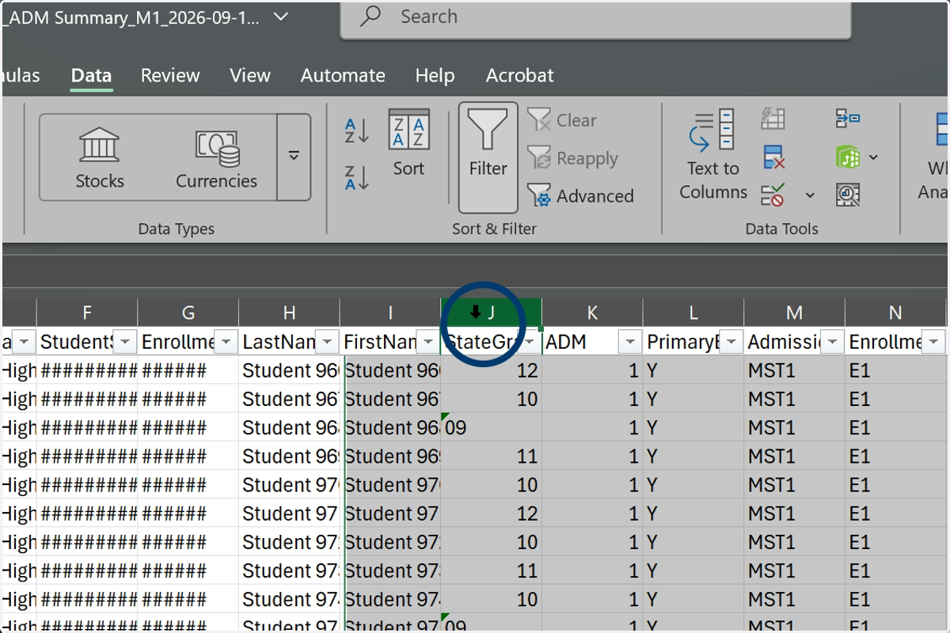950x633 pixels.
Task: Open the Acrobat tab
Action: [519, 76]
